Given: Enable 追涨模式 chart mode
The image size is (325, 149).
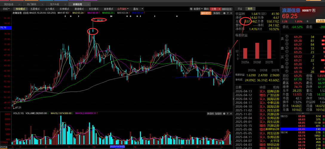Looking at the screenshot, I should 109,9.
